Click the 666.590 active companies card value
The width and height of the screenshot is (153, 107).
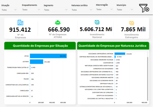(x=59, y=29)
